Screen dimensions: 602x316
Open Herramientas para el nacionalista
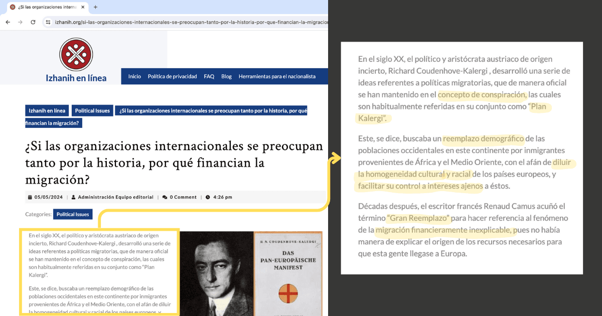[277, 76]
